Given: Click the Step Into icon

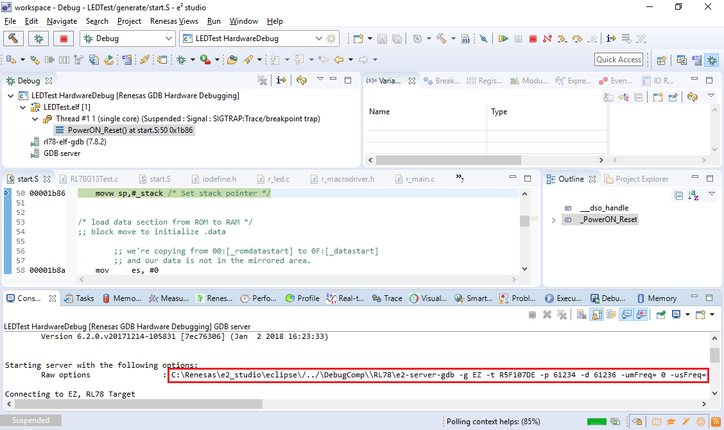Looking at the screenshot, I should (562, 39).
